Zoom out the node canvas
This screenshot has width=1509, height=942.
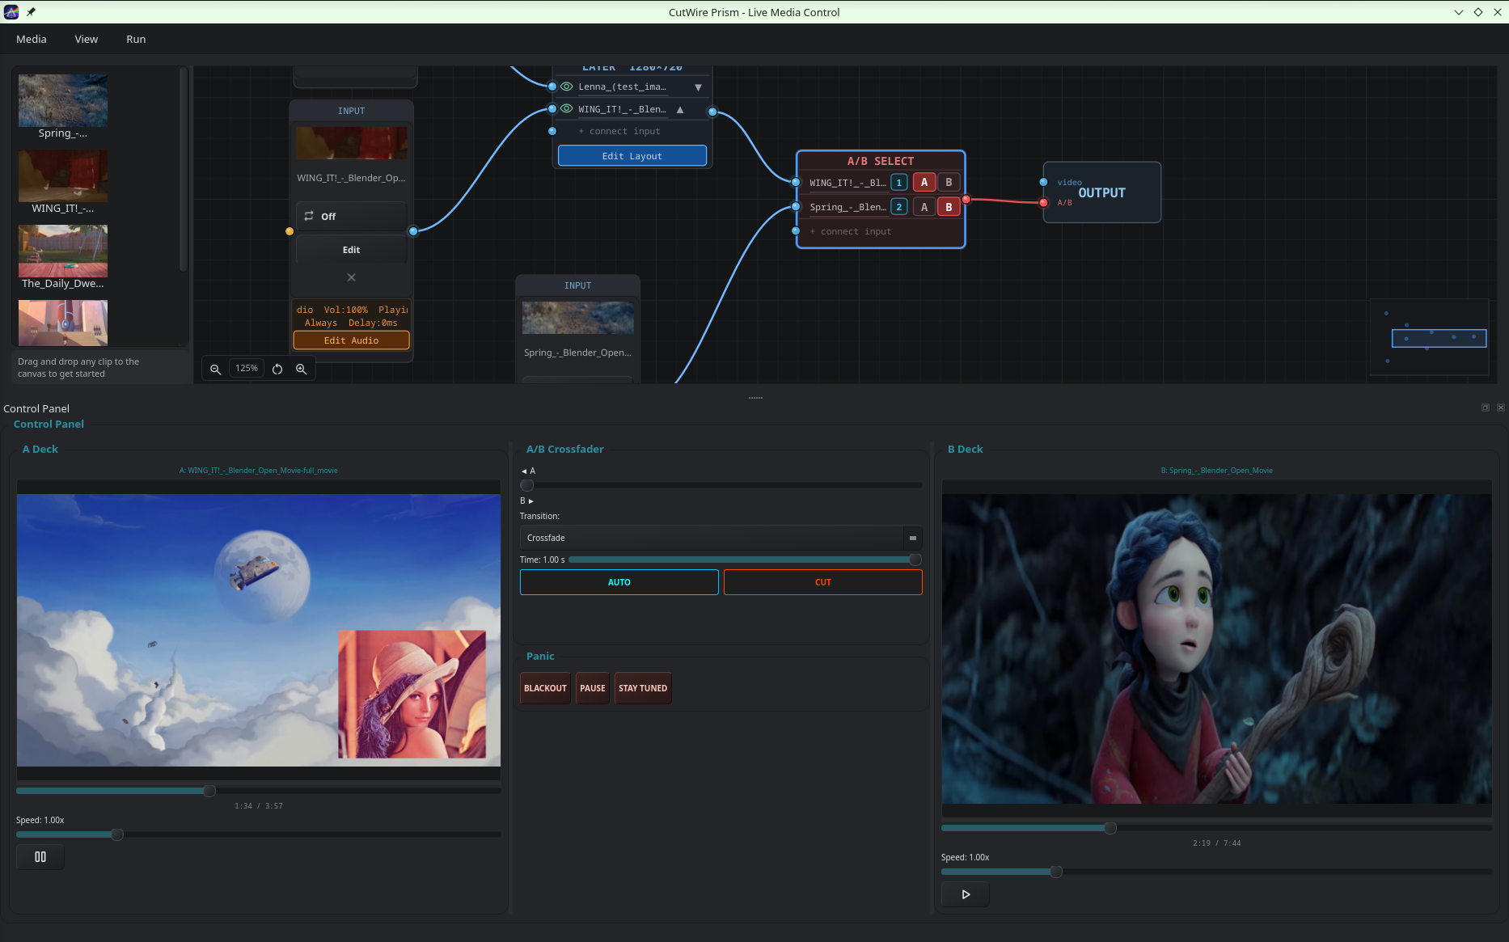tap(215, 369)
